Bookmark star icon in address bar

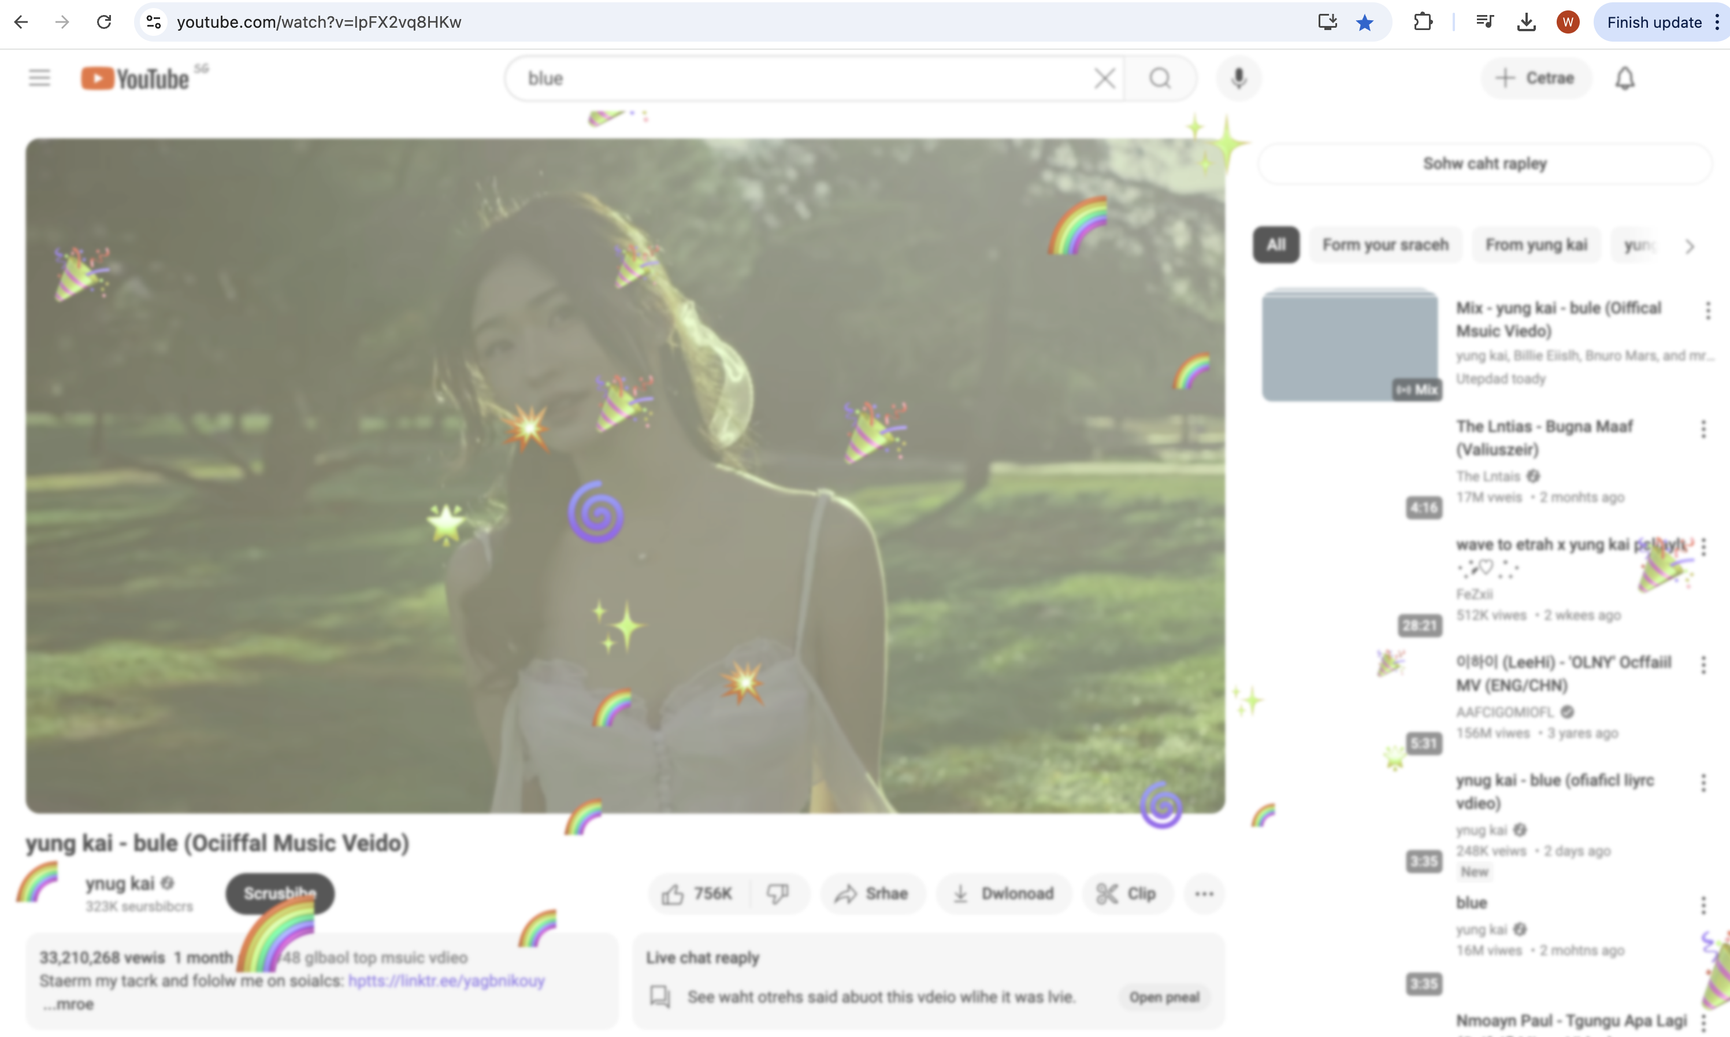[1364, 23]
